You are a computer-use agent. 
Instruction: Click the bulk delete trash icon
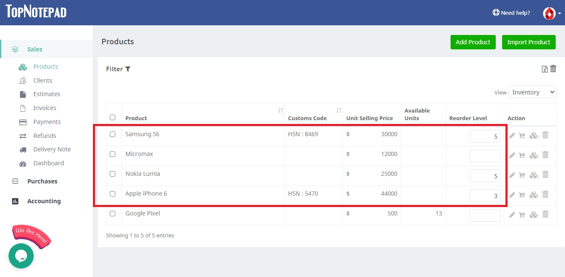coord(553,68)
